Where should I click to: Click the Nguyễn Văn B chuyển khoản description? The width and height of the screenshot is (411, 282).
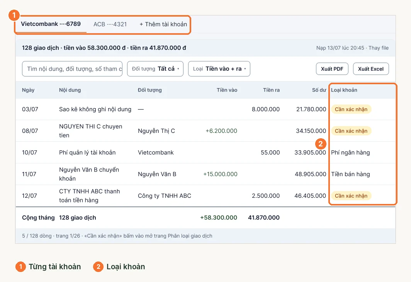point(89,174)
